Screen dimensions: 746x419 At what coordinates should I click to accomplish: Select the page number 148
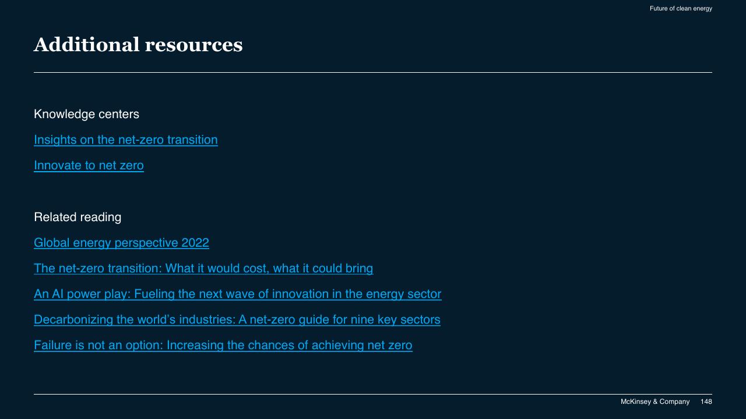[x=706, y=402]
